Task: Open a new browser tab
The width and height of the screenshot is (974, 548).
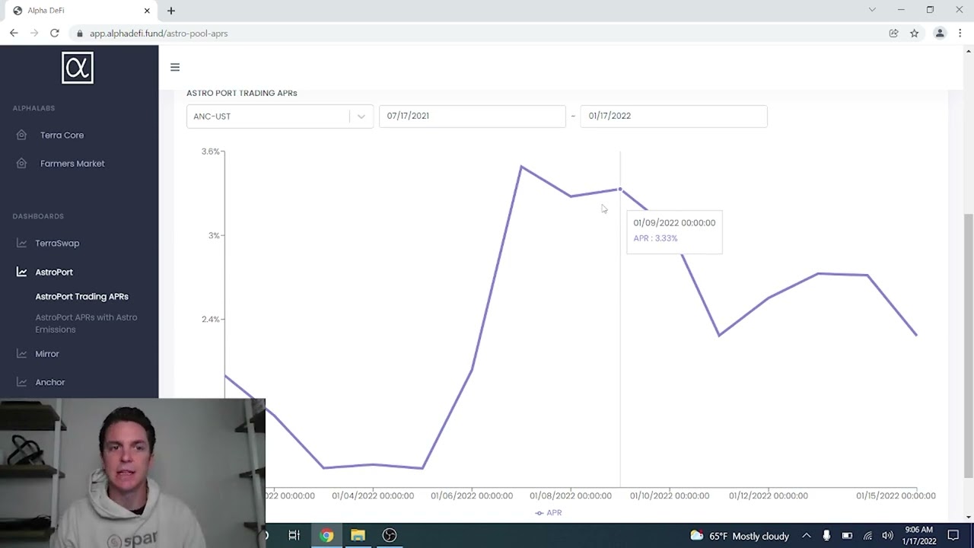Action: [x=171, y=11]
